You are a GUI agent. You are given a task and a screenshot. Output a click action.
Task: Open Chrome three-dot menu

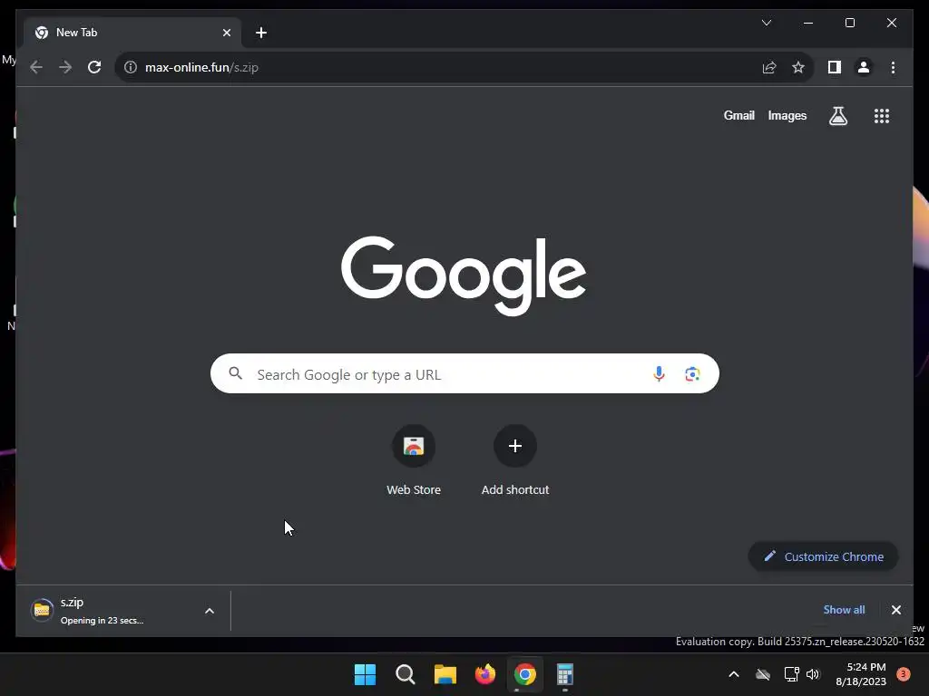(893, 67)
